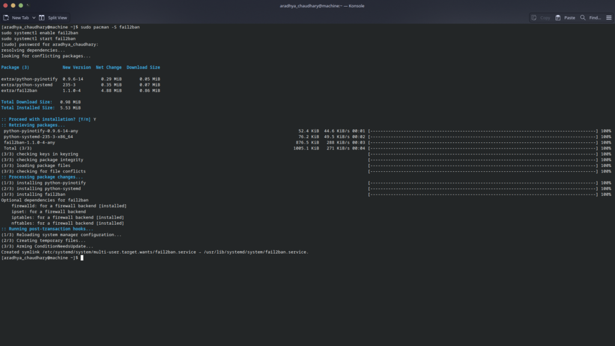Click the Copy toolbar button
Image resolution: width=615 pixels, height=346 pixels.
point(541,17)
